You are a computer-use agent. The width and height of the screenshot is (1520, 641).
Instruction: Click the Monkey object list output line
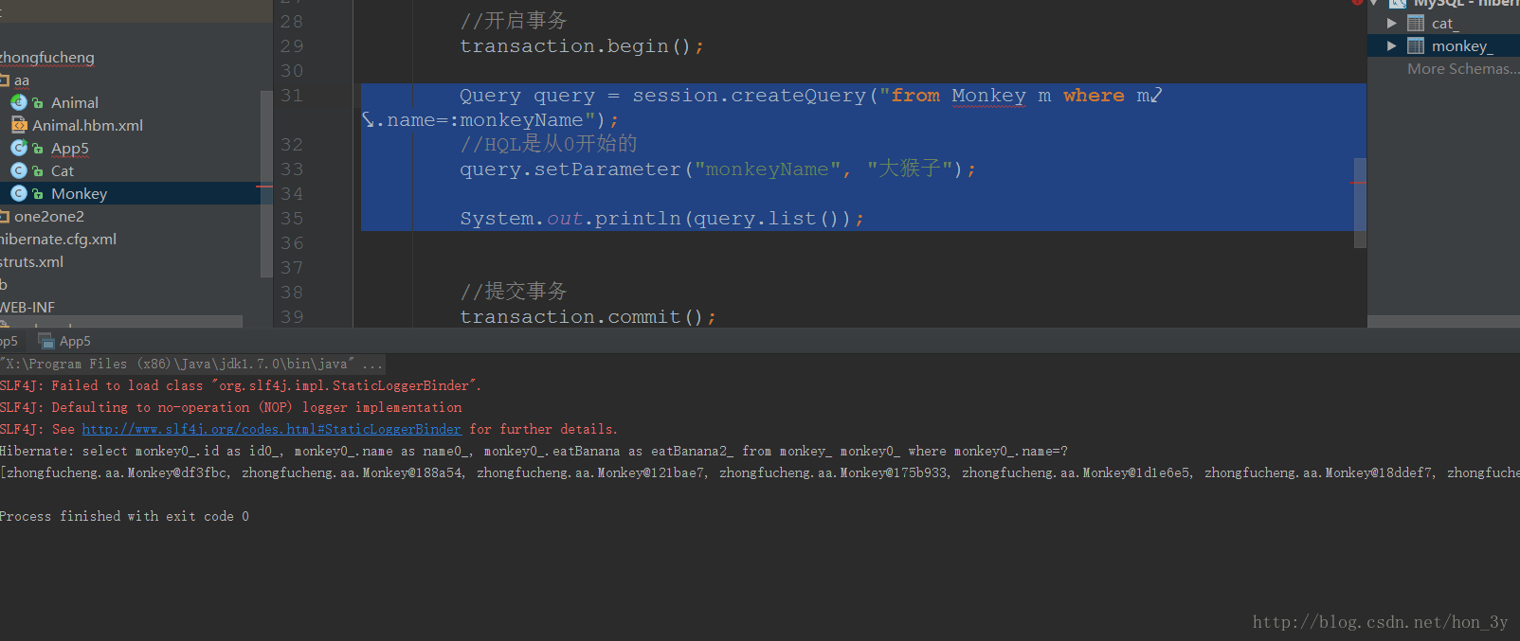pos(760,472)
